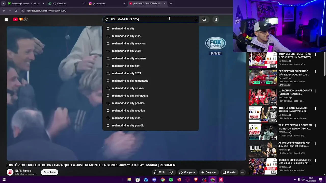Open ESPN Fans channel avatar
The image size is (326, 183).
[x=10, y=172]
